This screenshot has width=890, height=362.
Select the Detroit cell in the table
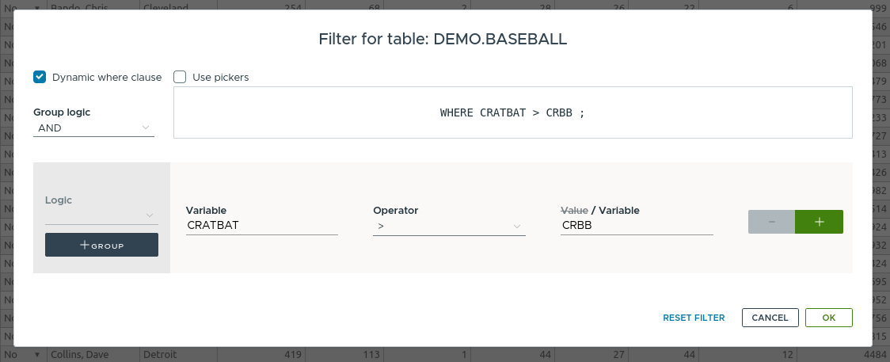coord(182,354)
